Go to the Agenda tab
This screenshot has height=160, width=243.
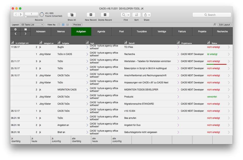click(101, 31)
